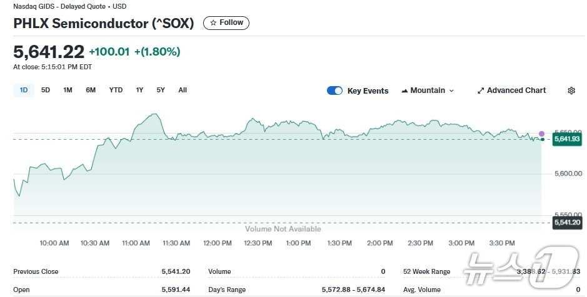This screenshot has height=297, width=587.
Task: Switch to 1M time range
Action: (68, 90)
